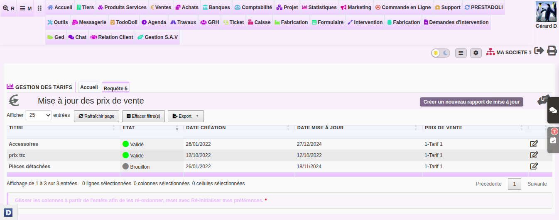The height and width of the screenshot is (220, 559).
Task: Open the hamburger M menu
Action: click(x=26, y=8)
